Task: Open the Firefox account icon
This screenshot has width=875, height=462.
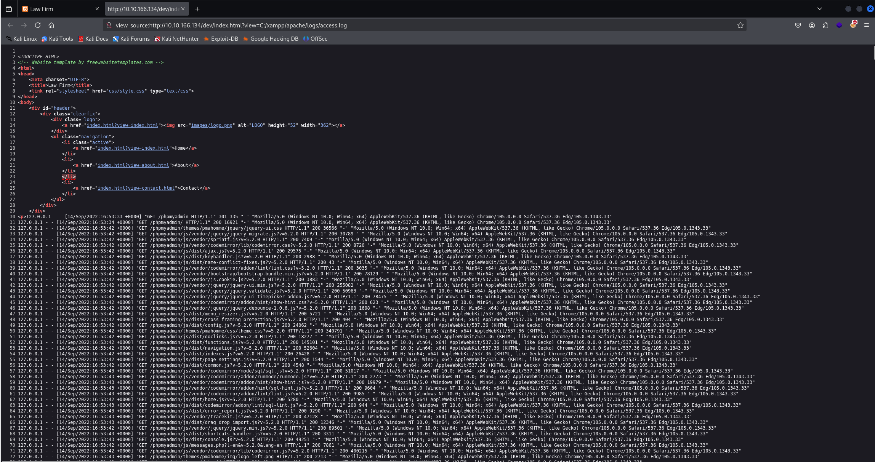Action: (812, 25)
